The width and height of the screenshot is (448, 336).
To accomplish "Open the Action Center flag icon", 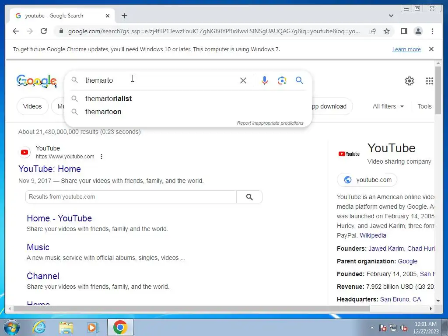I will click(x=382, y=328).
